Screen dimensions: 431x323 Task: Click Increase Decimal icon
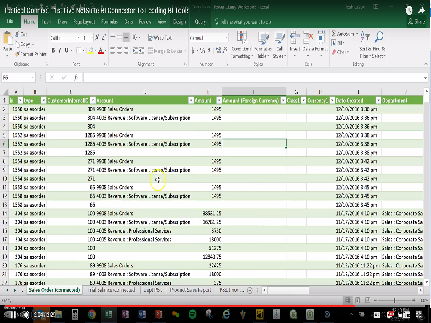218,50
